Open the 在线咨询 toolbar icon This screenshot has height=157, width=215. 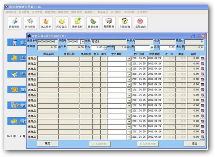point(125,23)
